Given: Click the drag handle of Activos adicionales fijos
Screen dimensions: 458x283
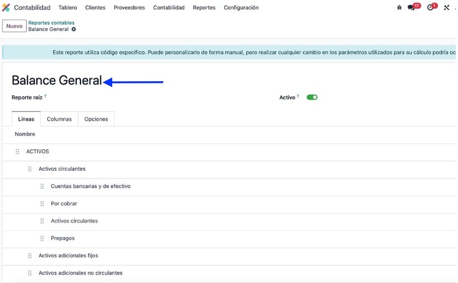Looking at the screenshot, I should point(30,256).
